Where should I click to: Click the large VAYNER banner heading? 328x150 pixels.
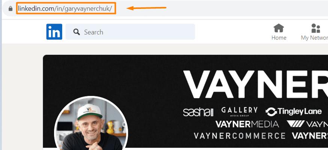(256, 84)
